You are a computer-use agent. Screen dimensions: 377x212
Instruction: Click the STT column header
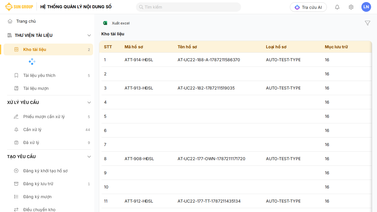coord(108,47)
